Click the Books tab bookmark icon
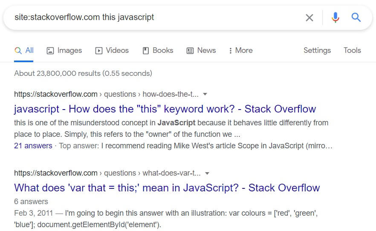Screen dimensions: 376x231 [146, 51]
